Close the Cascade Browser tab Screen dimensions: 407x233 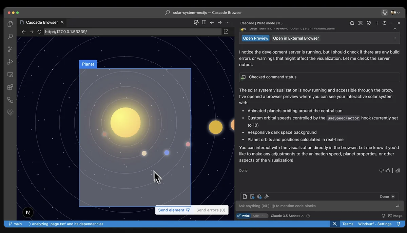(62, 22)
